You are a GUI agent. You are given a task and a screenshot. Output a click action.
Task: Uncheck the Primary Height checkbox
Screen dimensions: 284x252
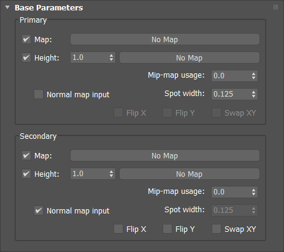[x=26, y=57]
